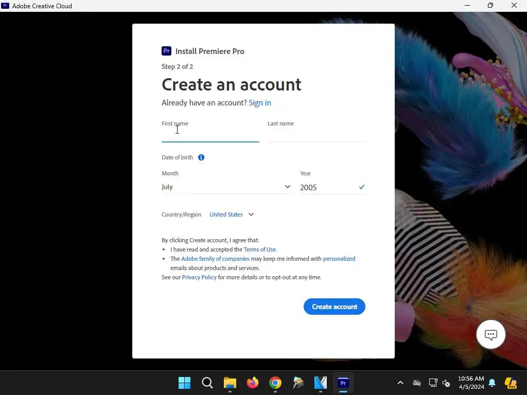This screenshot has width=527, height=395.
Task: Open the Privacy Policy link
Action: pyautogui.click(x=199, y=277)
